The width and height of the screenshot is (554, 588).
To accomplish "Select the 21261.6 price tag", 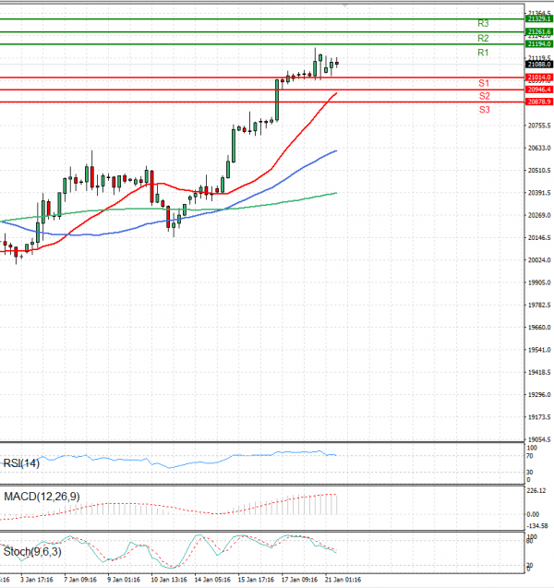I will tap(539, 32).
